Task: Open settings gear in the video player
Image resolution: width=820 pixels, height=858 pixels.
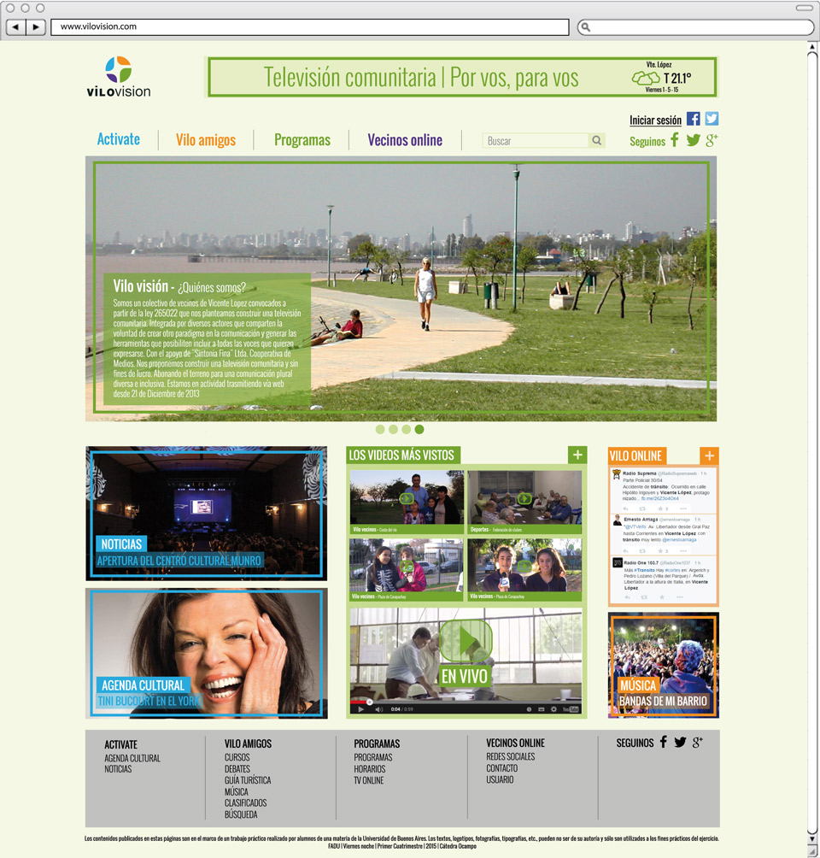Action: 553,708
